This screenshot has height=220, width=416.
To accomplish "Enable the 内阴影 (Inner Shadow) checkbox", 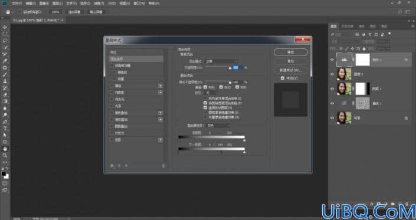I will pyautogui.click(x=112, y=93).
